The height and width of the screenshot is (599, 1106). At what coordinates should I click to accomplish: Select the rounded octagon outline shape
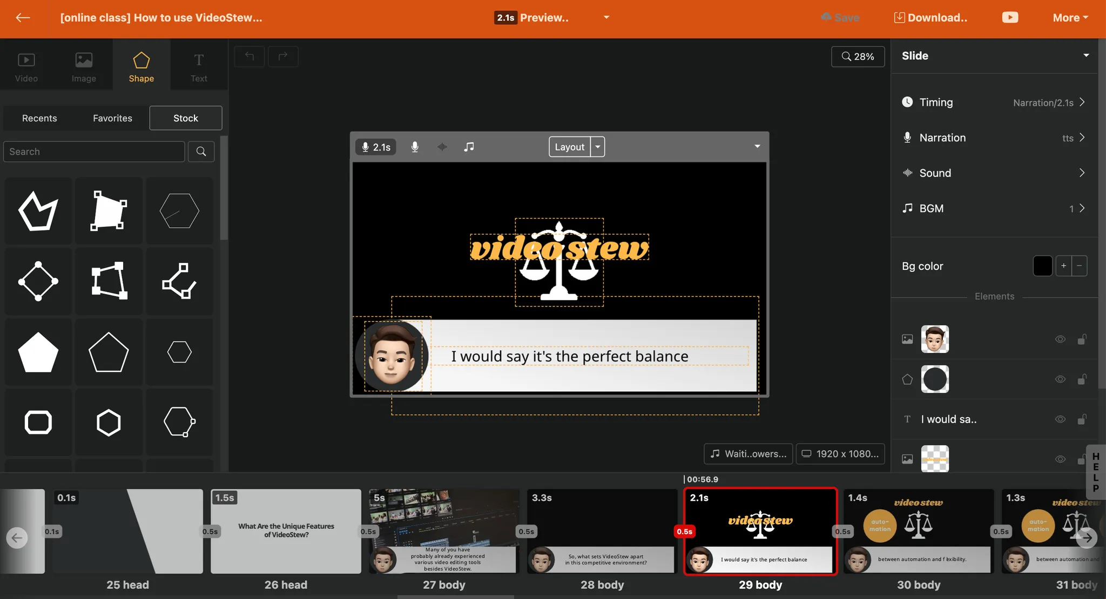pos(38,423)
